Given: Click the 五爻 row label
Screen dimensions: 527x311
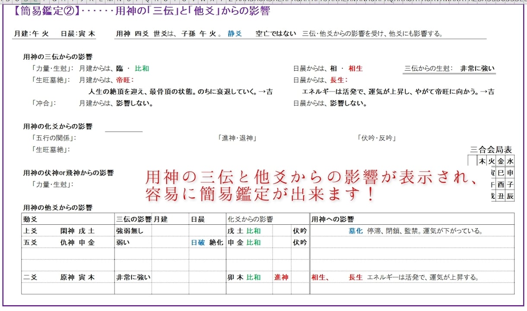Looking at the screenshot, I should [30, 242].
